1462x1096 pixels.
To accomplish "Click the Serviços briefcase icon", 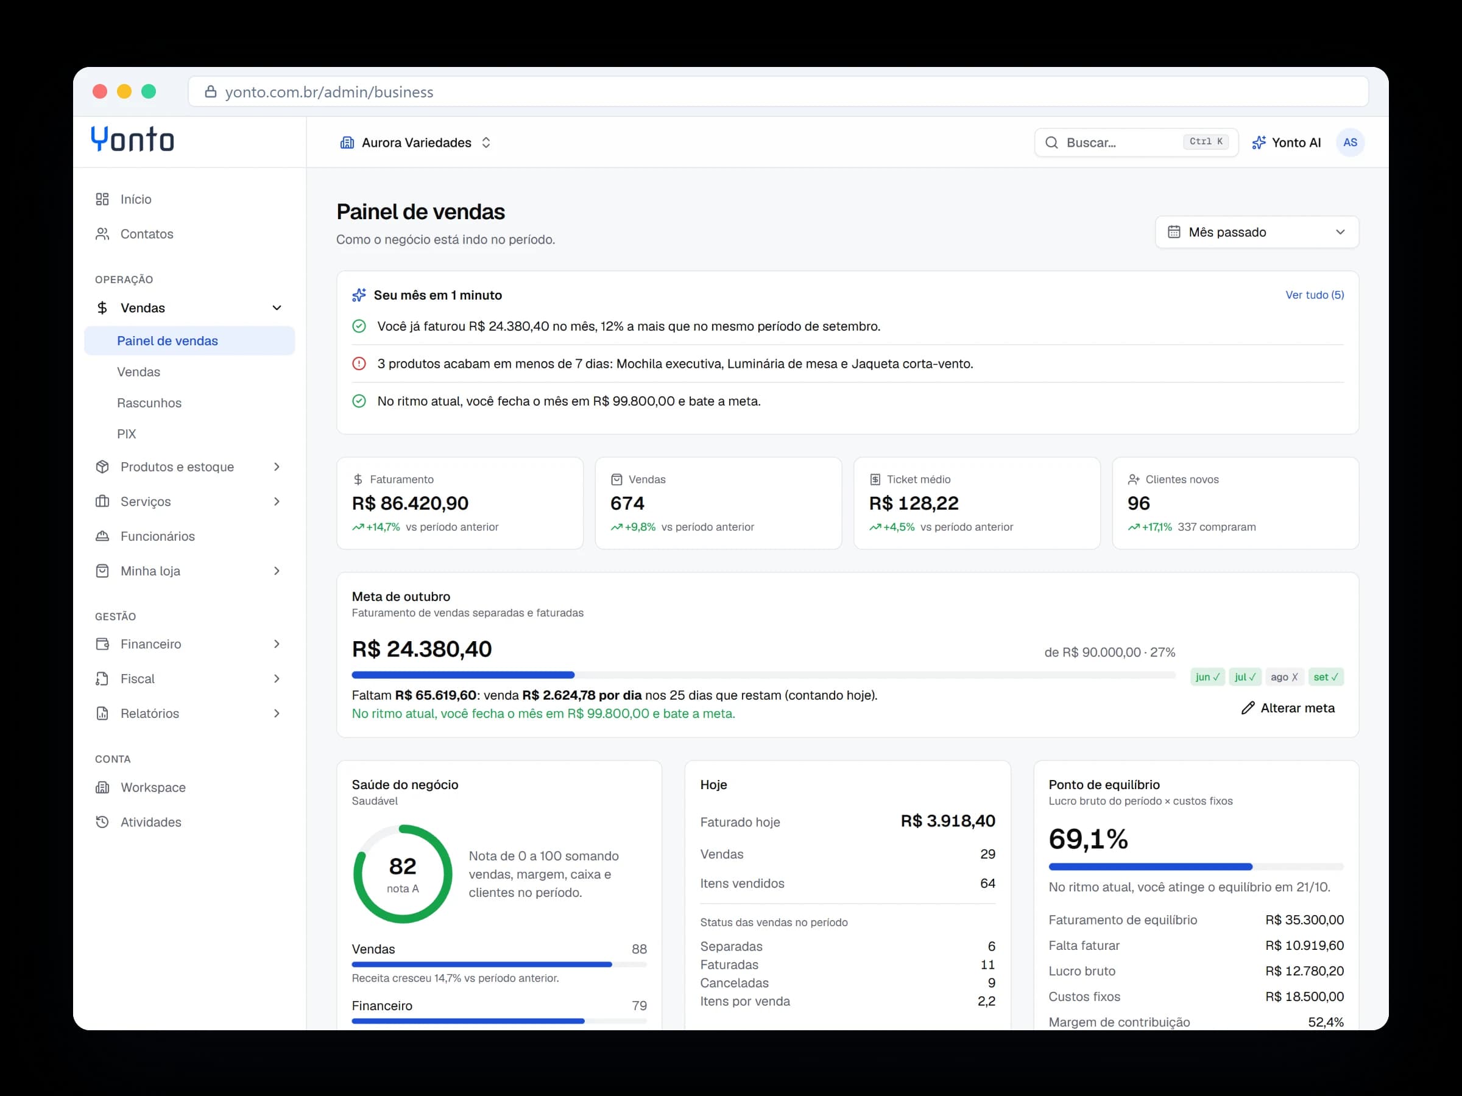I will [x=102, y=502].
